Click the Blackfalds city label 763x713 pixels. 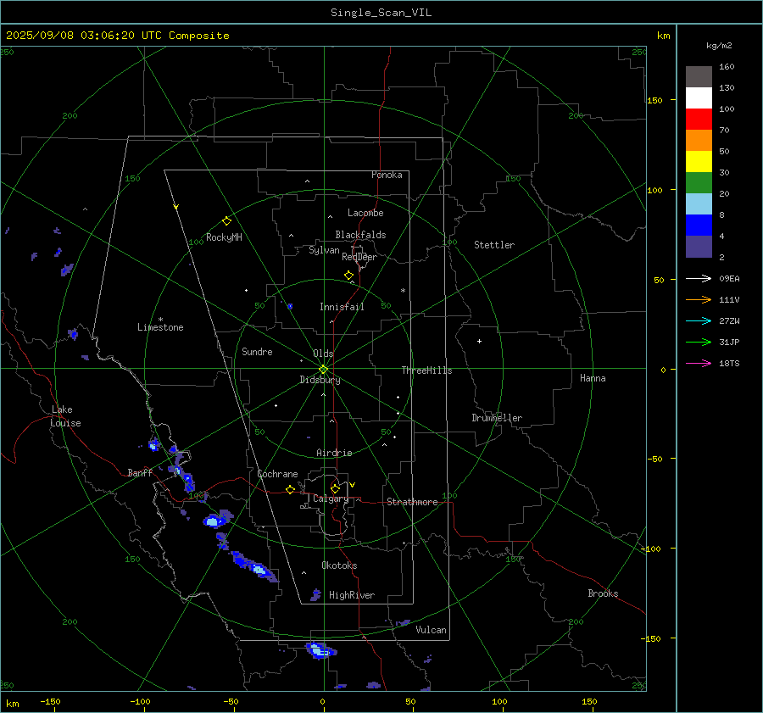click(360, 235)
